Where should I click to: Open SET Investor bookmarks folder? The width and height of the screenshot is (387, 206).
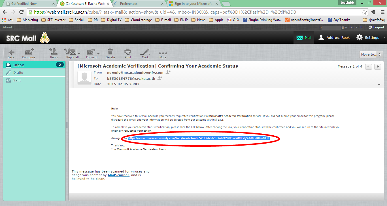click(x=53, y=20)
